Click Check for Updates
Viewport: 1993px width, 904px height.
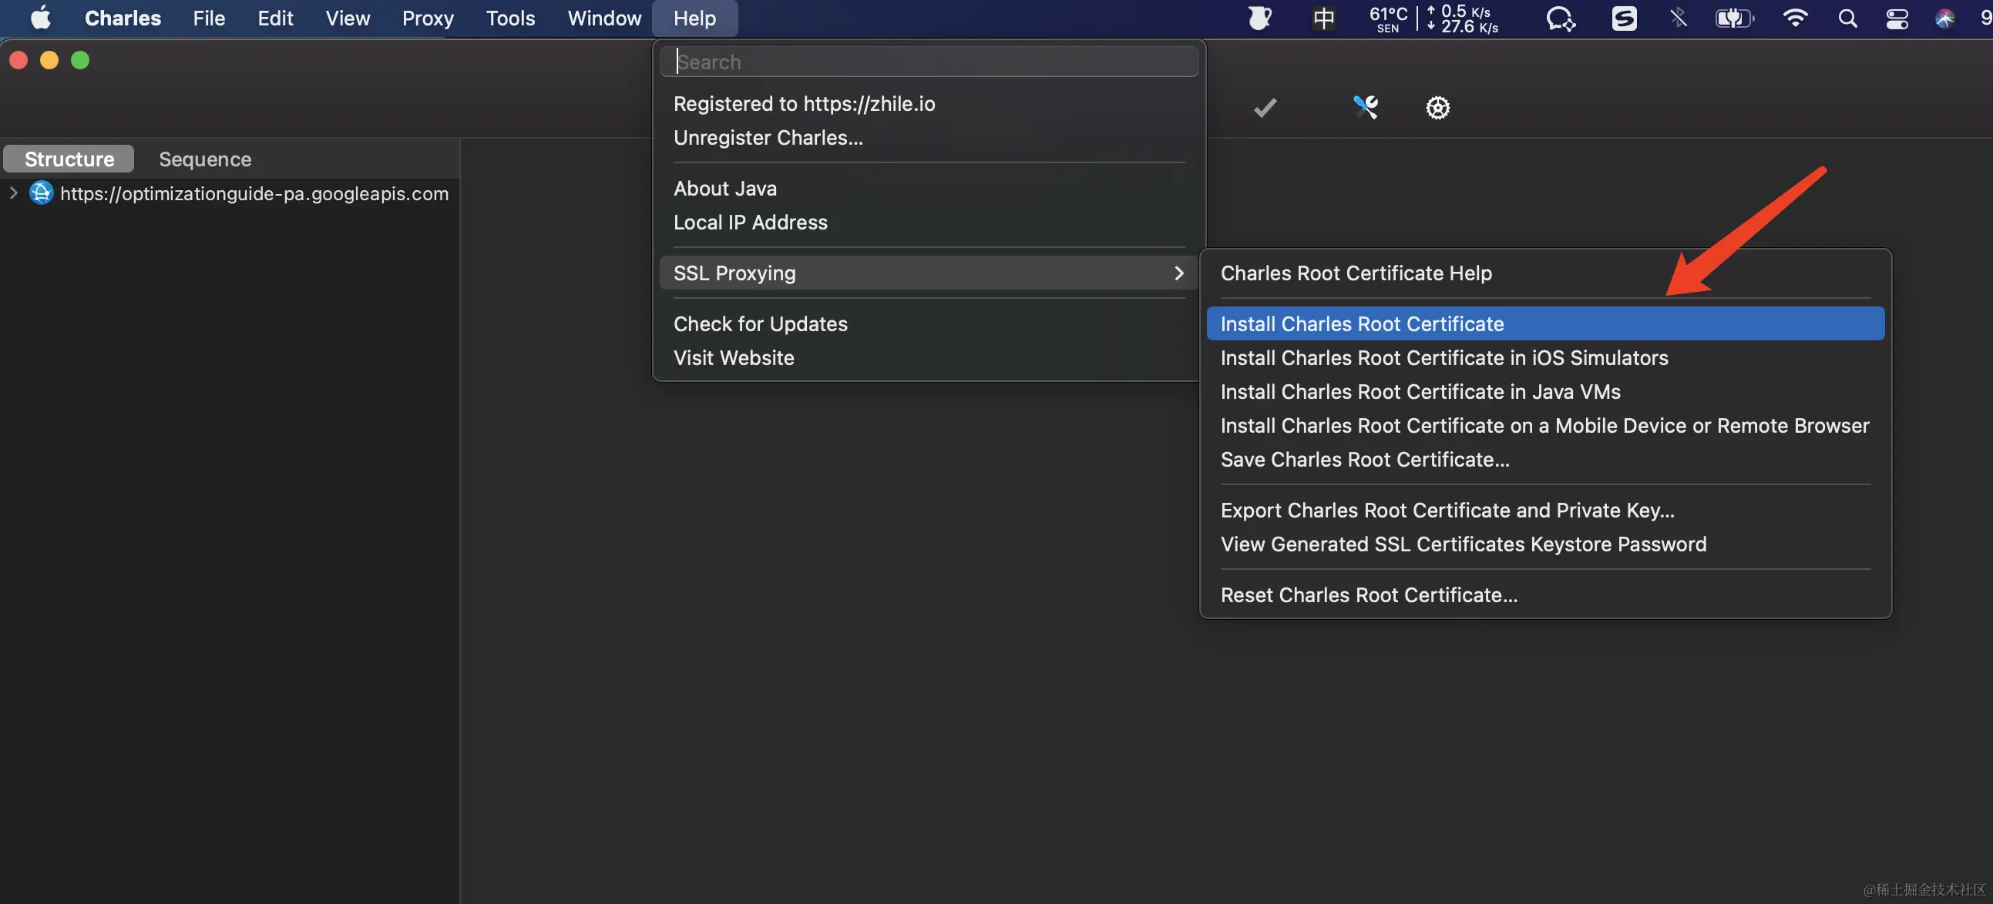760,324
